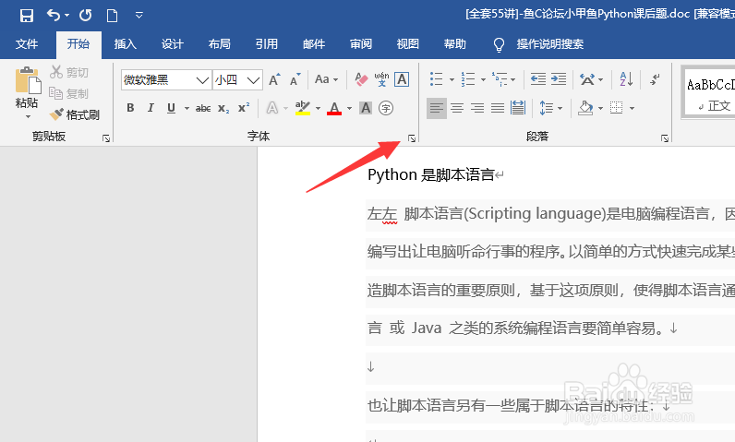
Task: Toggle superscript formatting
Action: click(244, 108)
